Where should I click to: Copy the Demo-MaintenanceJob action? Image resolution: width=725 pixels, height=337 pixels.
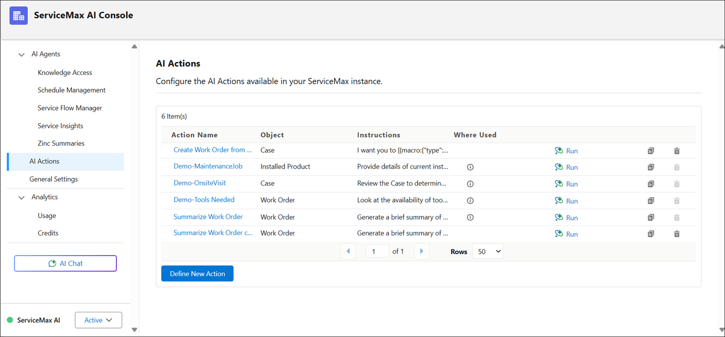pos(650,167)
